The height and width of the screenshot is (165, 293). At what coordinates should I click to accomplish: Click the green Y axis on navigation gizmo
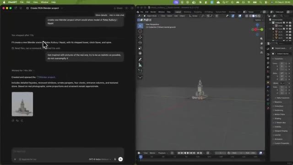coord(262,29)
